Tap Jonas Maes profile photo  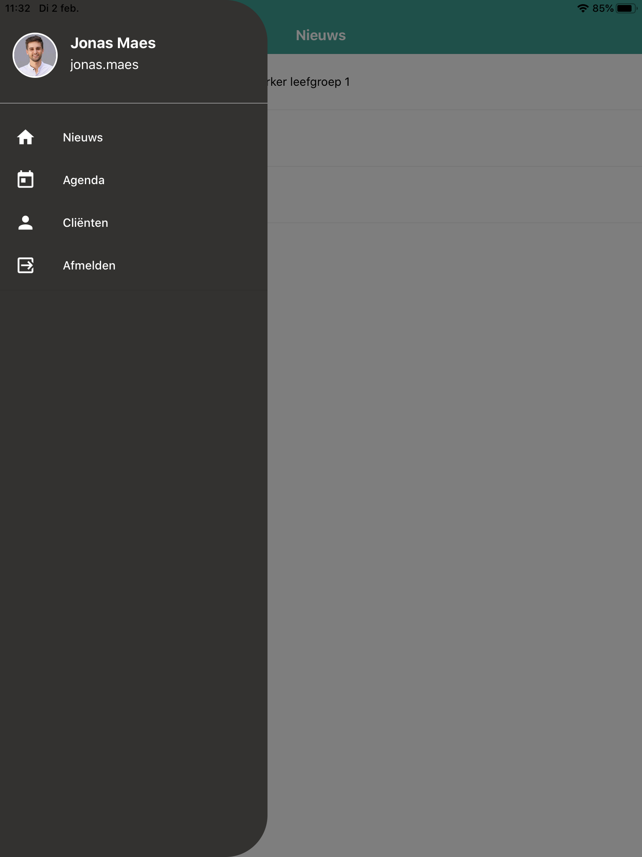click(x=35, y=55)
